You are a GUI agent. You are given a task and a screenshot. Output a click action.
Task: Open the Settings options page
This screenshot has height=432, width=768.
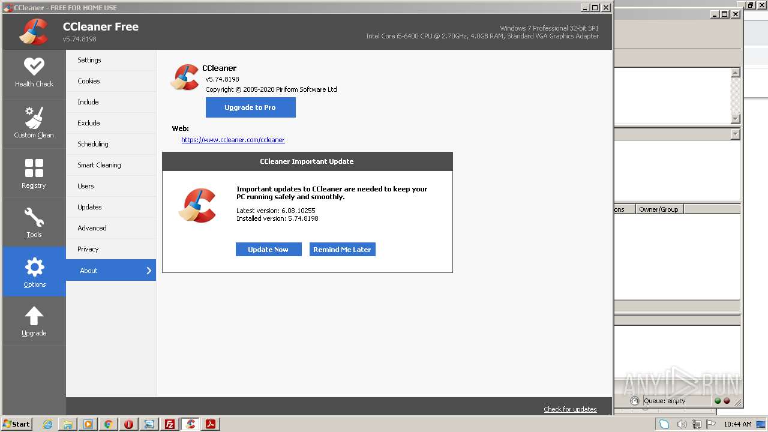coord(111,60)
